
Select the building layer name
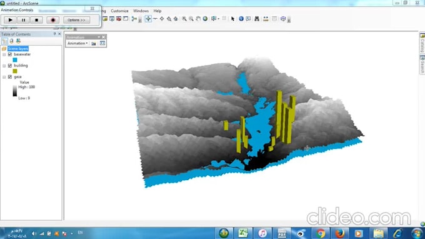point(21,65)
